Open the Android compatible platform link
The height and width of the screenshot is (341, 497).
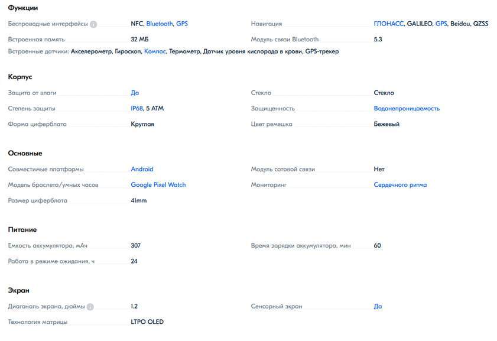click(x=142, y=169)
